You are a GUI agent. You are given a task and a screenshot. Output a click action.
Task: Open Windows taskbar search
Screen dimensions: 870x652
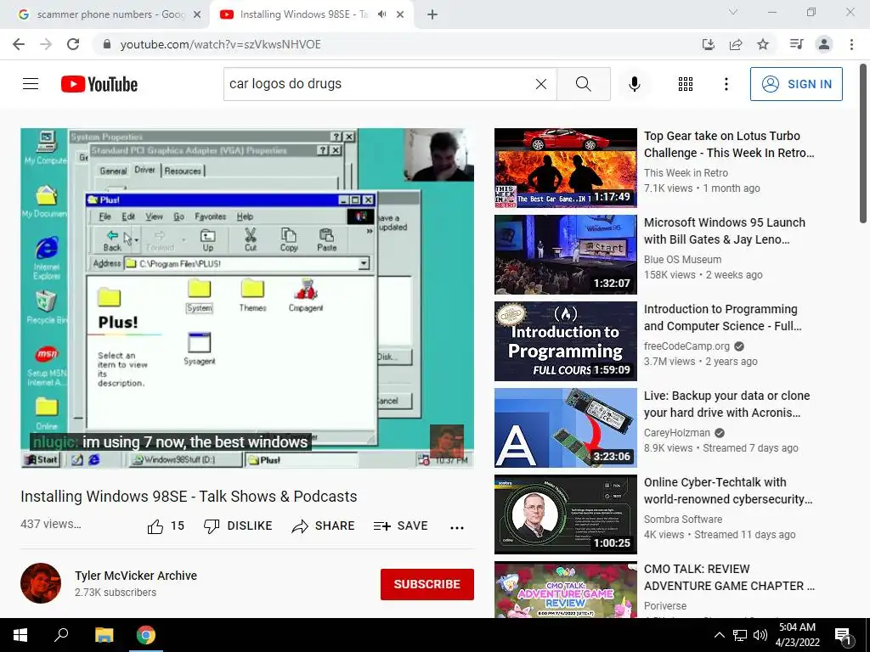[61, 635]
